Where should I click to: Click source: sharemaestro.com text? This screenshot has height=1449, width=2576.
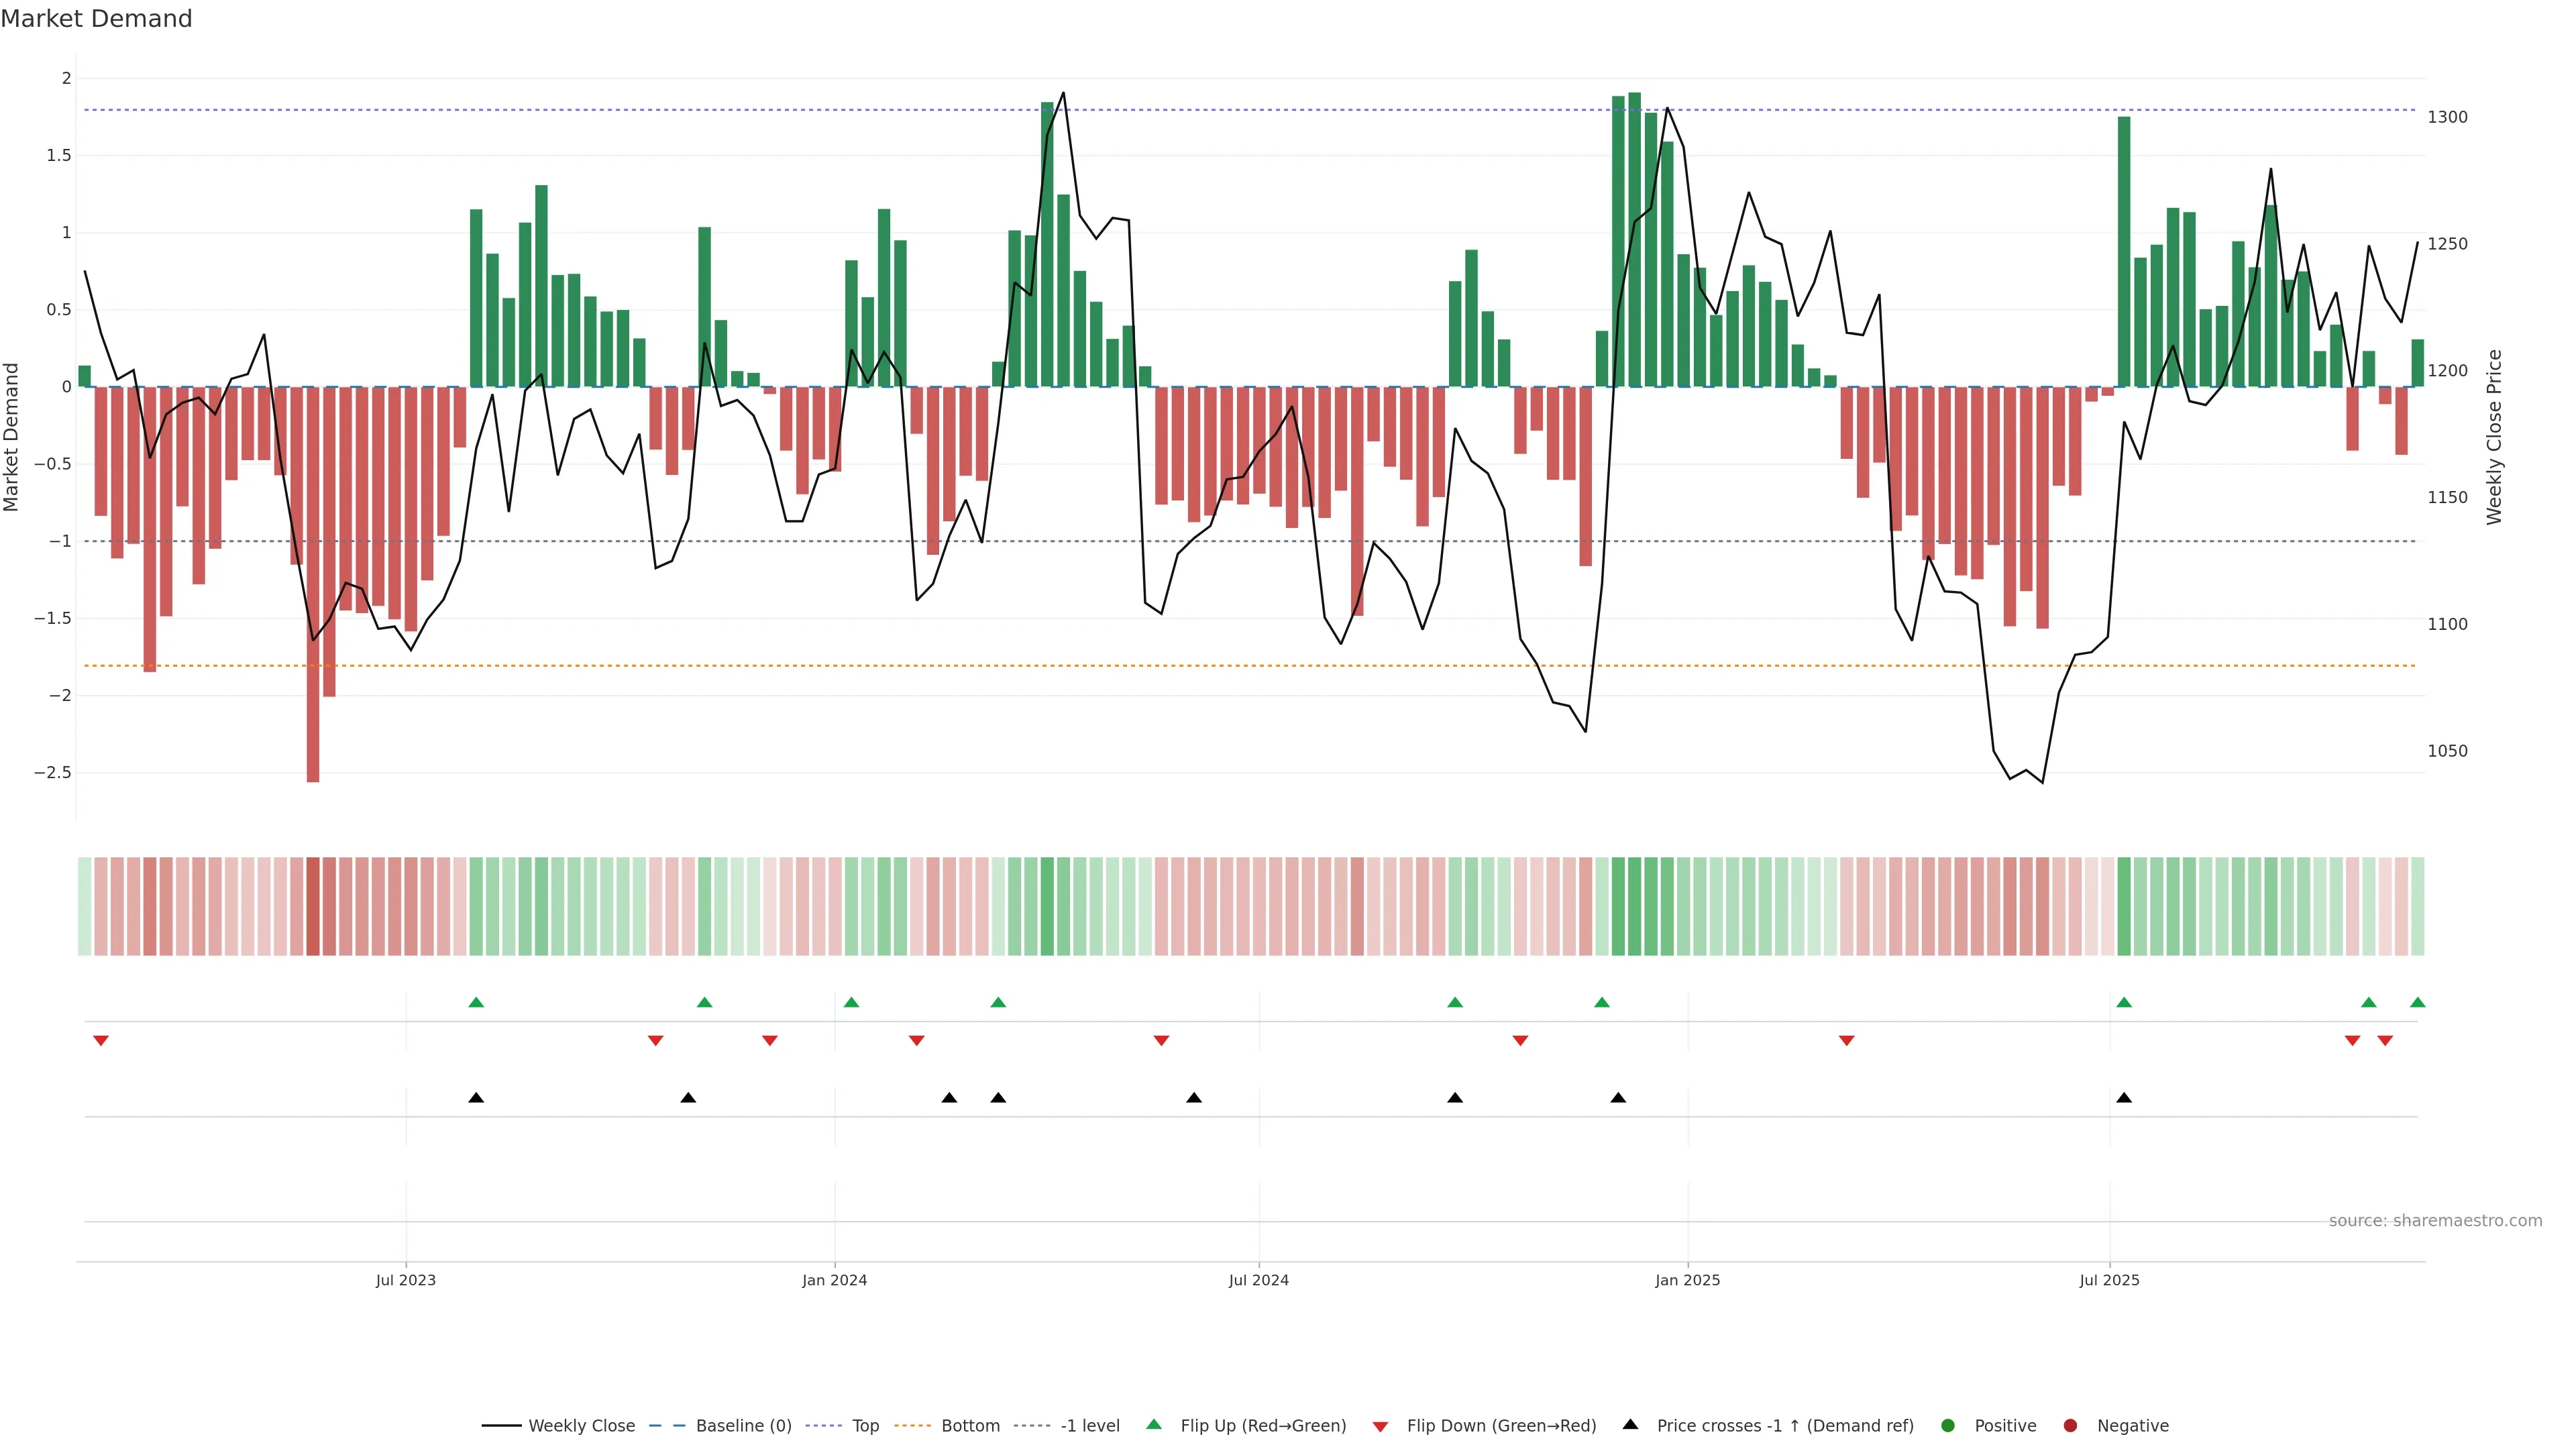2435,1221
